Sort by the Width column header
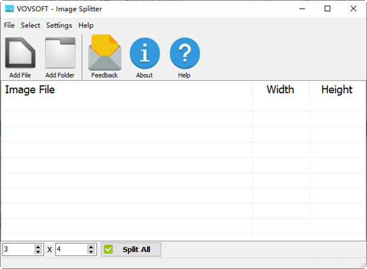 [x=280, y=89]
